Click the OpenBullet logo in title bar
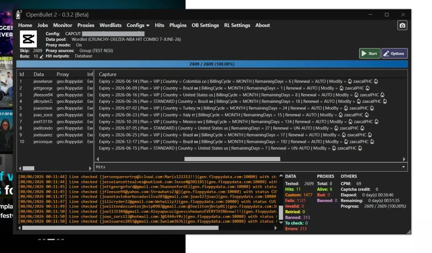The width and height of the screenshot is (432, 253). [x=19, y=15]
